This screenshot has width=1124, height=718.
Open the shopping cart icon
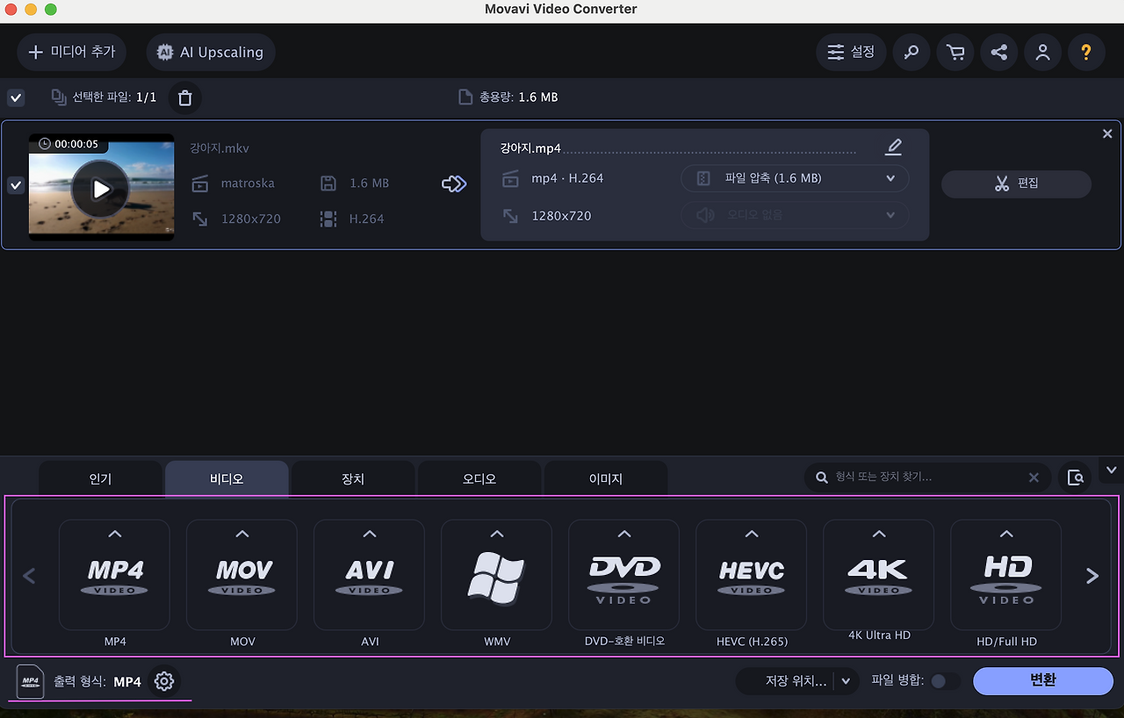(955, 52)
